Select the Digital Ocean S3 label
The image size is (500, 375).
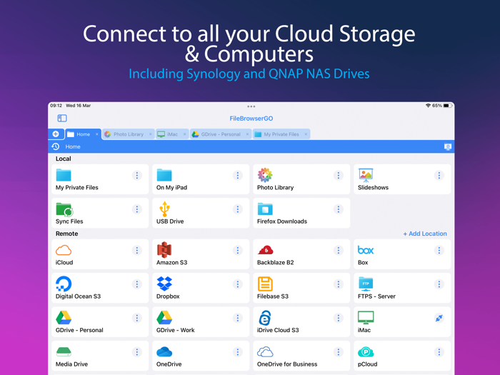click(78, 296)
